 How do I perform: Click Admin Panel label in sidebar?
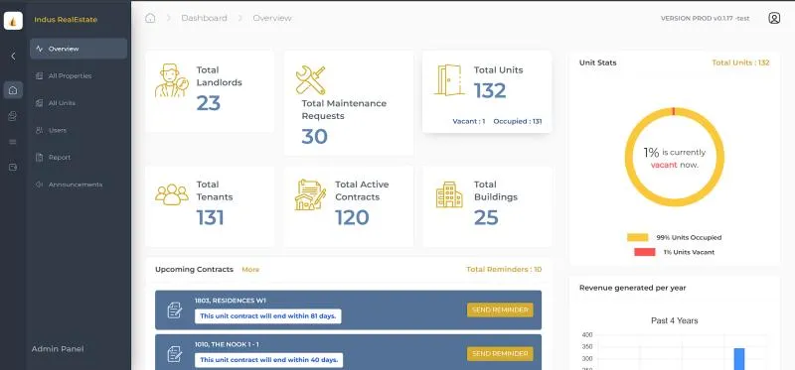coord(58,349)
